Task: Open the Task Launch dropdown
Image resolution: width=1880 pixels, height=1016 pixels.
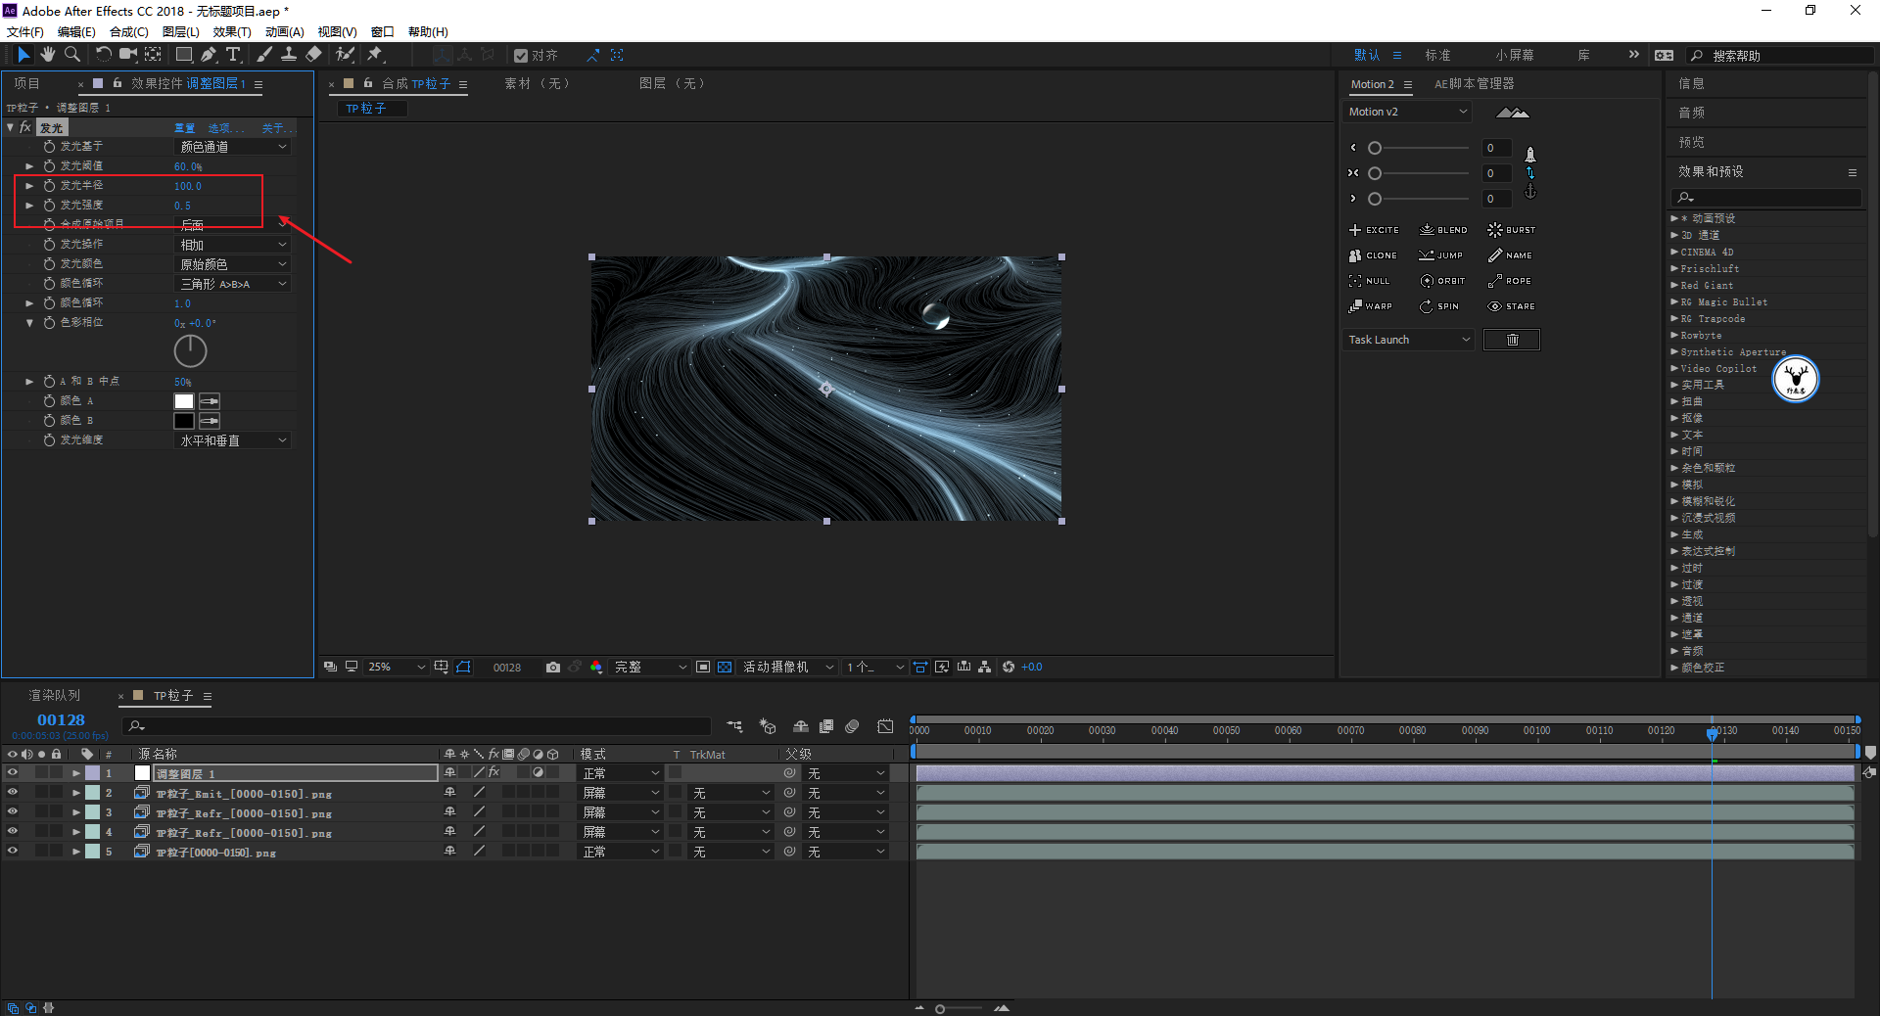Action: [1409, 340]
